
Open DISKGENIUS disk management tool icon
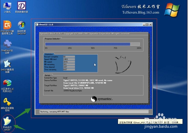click(x=7, y=28)
